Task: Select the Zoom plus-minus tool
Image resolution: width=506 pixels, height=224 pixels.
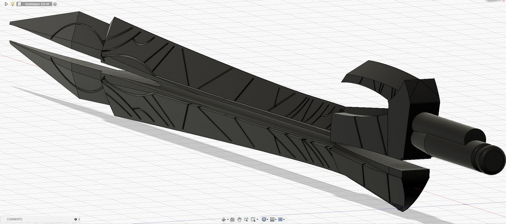Action: click(x=246, y=219)
